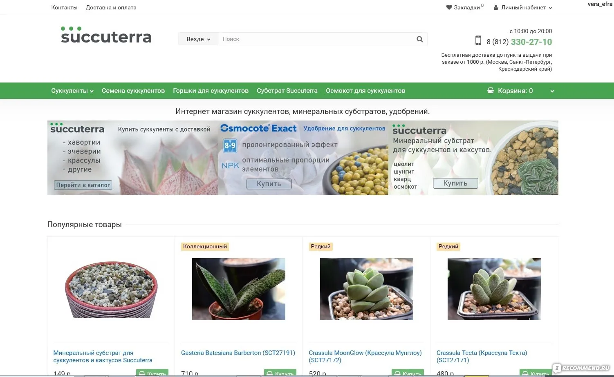The height and width of the screenshot is (377, 614).
Task: Open Осмокот для суккулентов menu item
Action: click(x=365, y=91)
